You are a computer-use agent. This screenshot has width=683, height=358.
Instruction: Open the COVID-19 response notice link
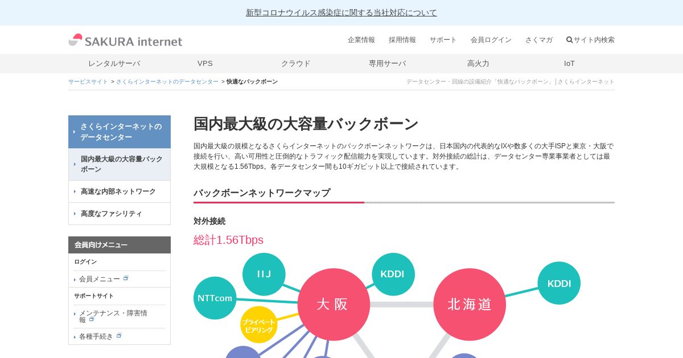(341, 13)
